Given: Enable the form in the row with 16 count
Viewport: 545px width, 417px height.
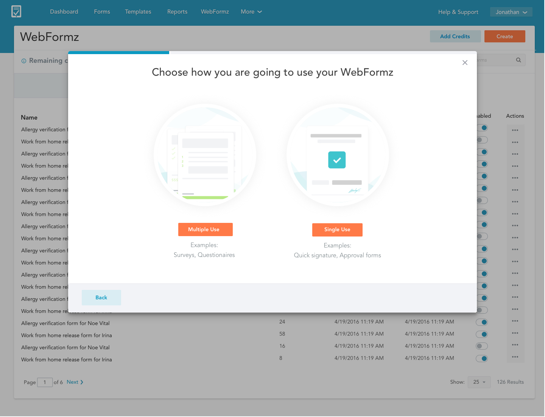Looking at the screenshot, I should (482, 346).
